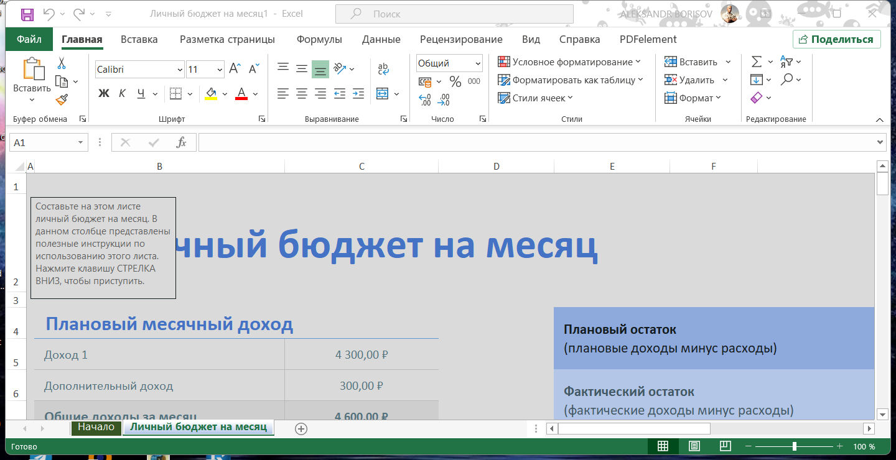Toggle center horizontal alignment
896x460 pixels.
pyautogui.click(x=302, y=94)
